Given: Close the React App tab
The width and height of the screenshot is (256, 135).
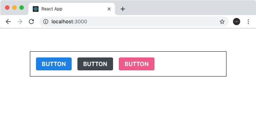Looking at the screenshot, I should (x=109, y=9).
